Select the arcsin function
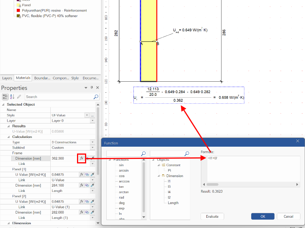 pos(124,170)
